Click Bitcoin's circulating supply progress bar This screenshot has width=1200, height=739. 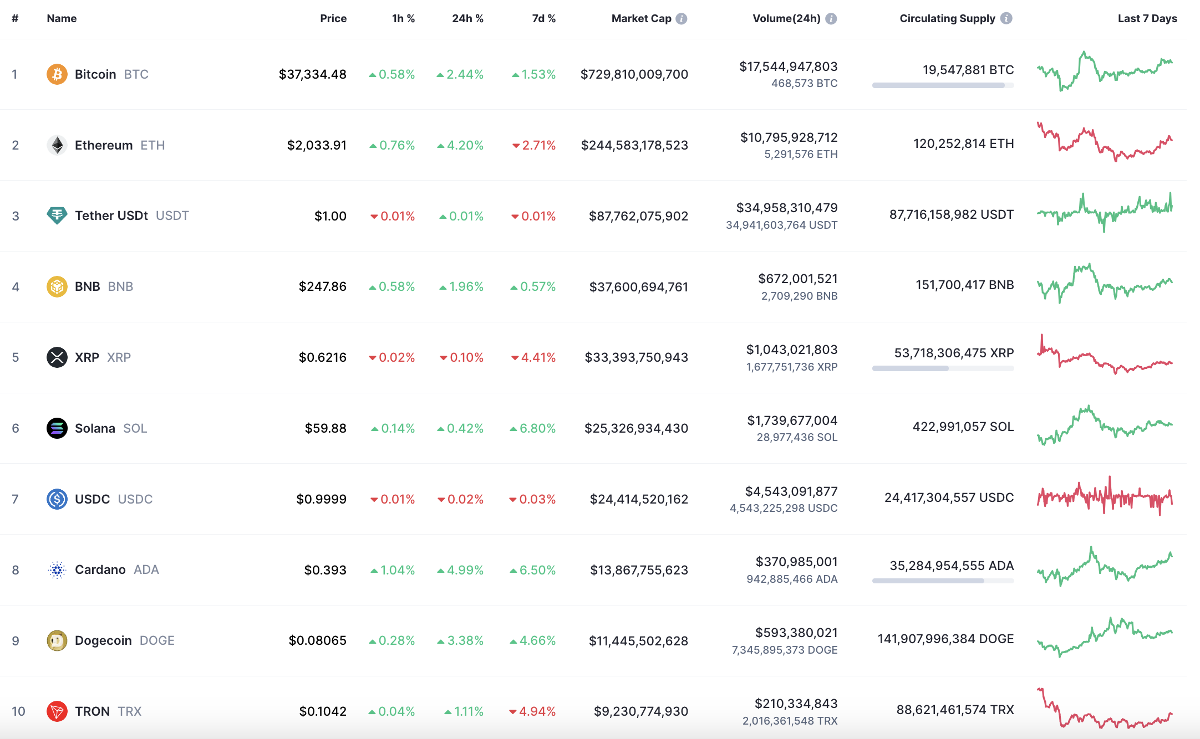point(943,85)
